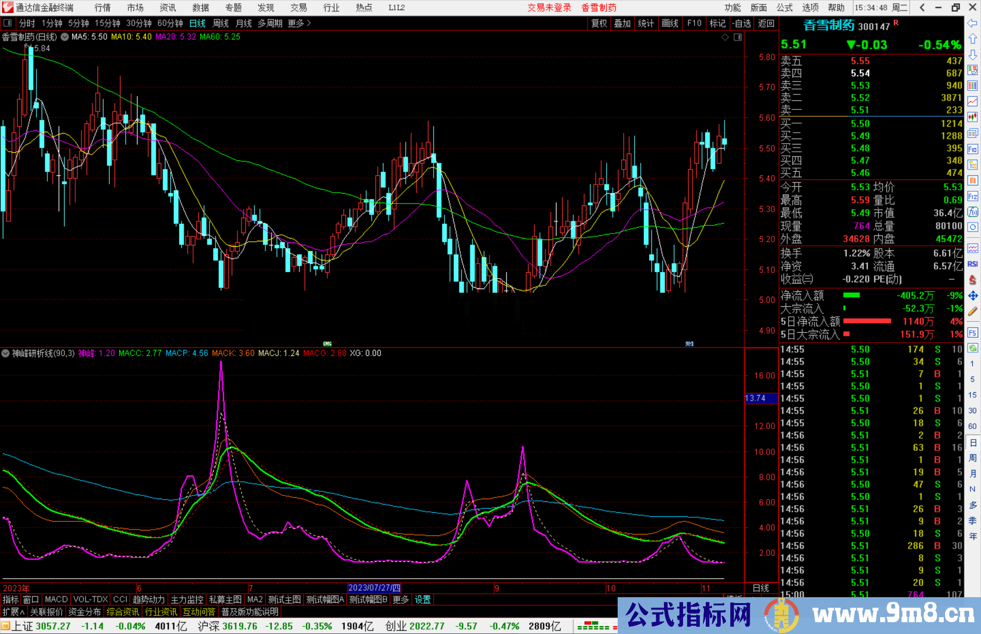Expand the 更多 period dropdown next to 多周期
The height and width of the screenshot is (634, 981).
296,23
